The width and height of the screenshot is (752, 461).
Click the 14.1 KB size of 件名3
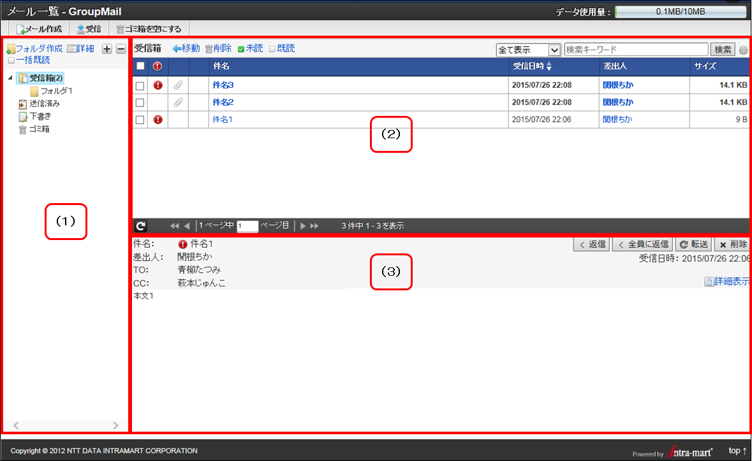[x=734, y=85]
